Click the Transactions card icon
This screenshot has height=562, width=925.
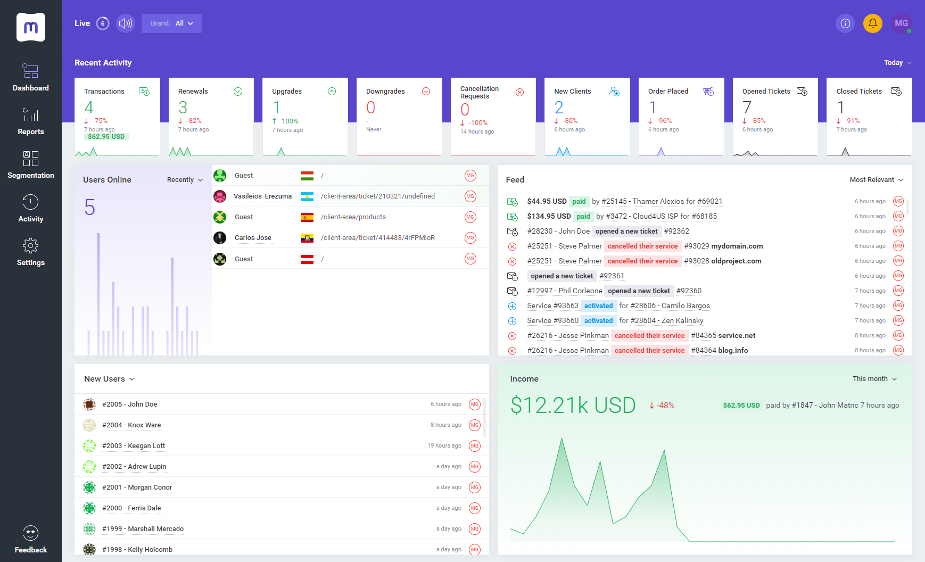144,92
